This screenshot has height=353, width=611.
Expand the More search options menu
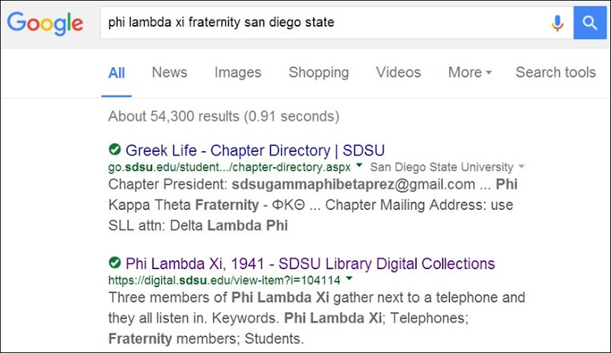coord(469,72)
